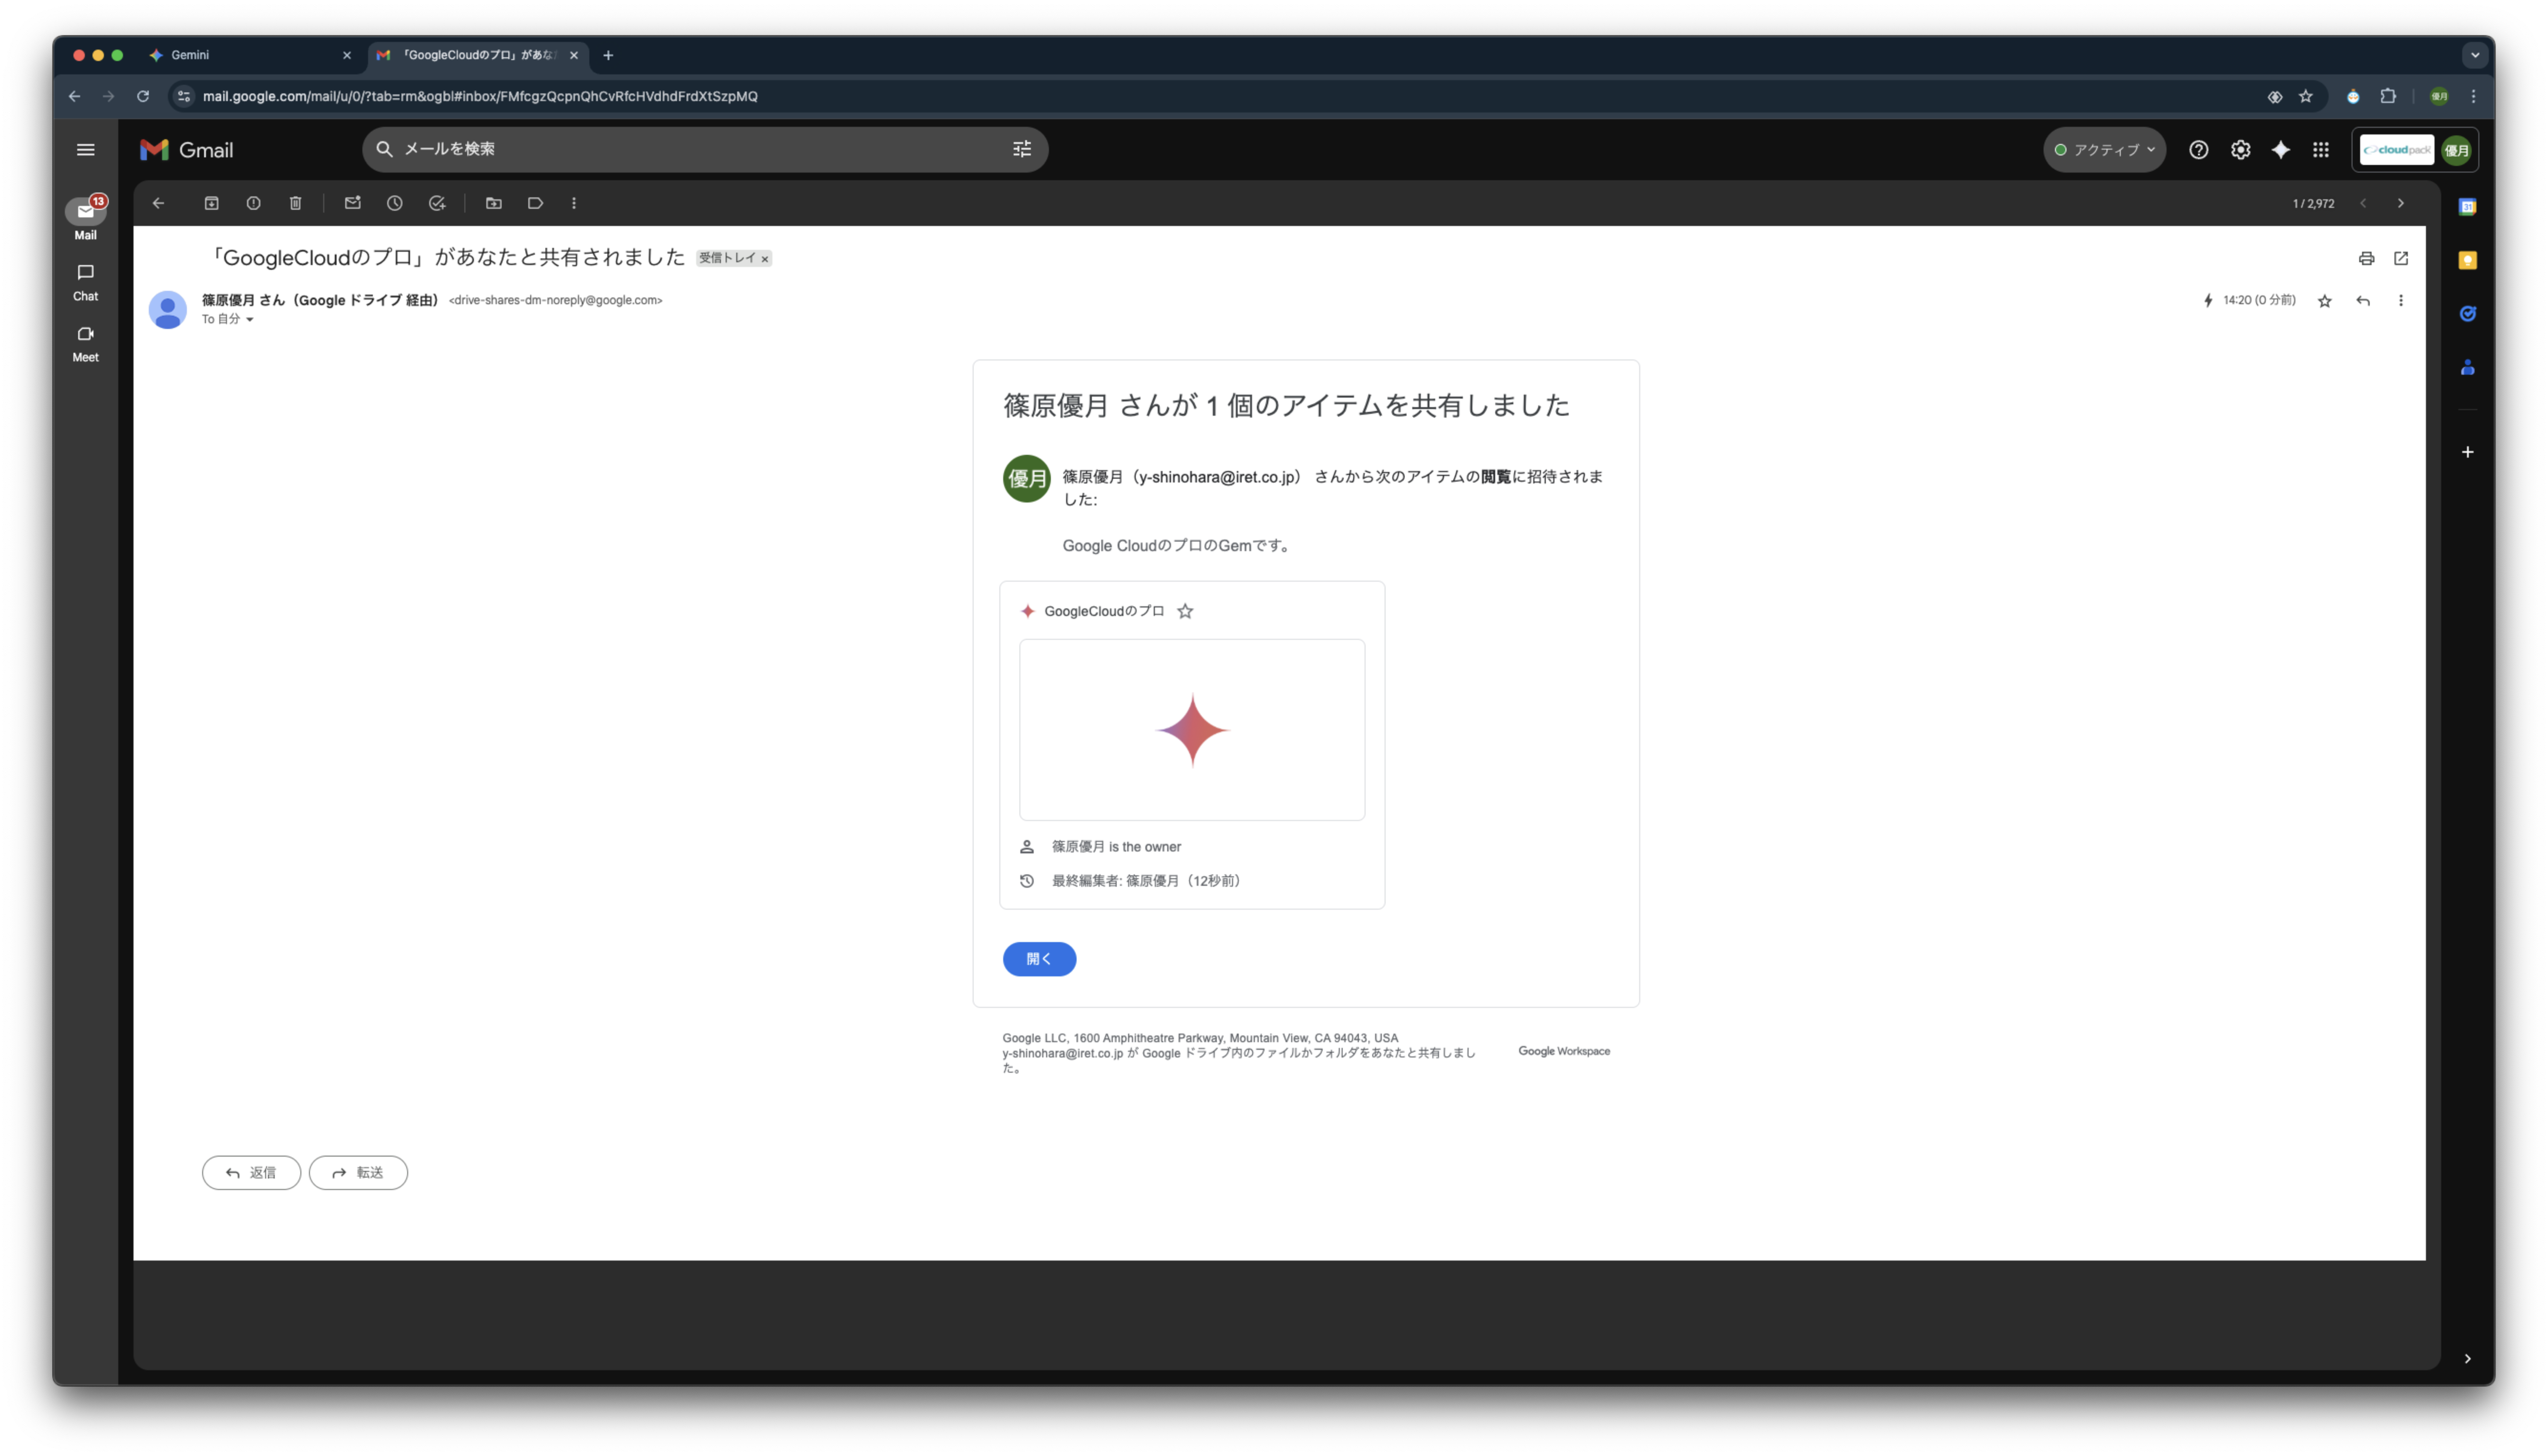Delete this email with trash icon

point(295,203)
